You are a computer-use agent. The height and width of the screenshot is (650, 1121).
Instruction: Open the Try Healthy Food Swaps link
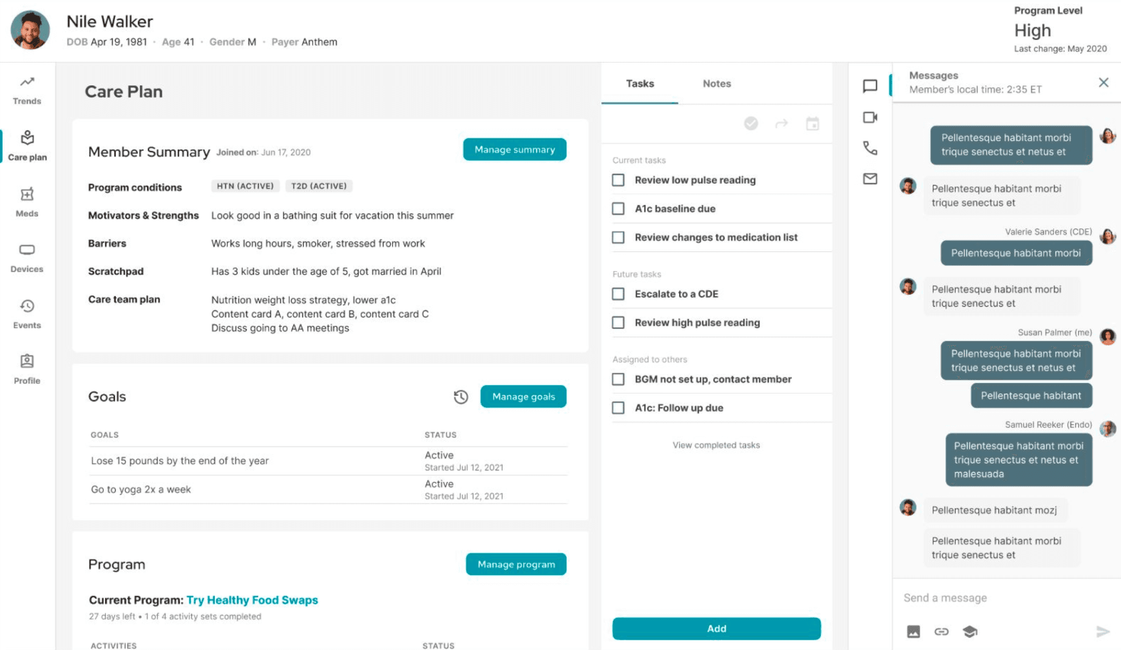(252, 600)
